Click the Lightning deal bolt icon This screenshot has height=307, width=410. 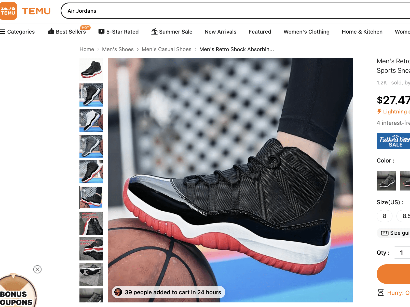(379, 111)
